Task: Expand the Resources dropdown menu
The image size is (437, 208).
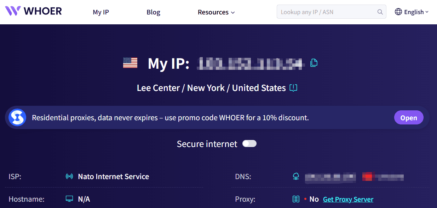Action: click(216, 12)
